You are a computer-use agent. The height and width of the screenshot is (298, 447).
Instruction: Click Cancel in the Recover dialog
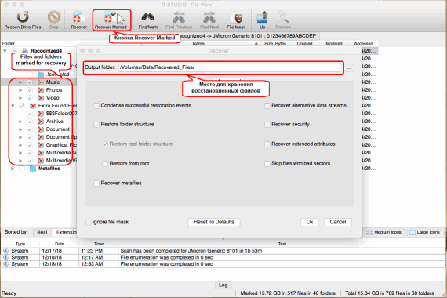pyautogui.click(x=338, y=222)
